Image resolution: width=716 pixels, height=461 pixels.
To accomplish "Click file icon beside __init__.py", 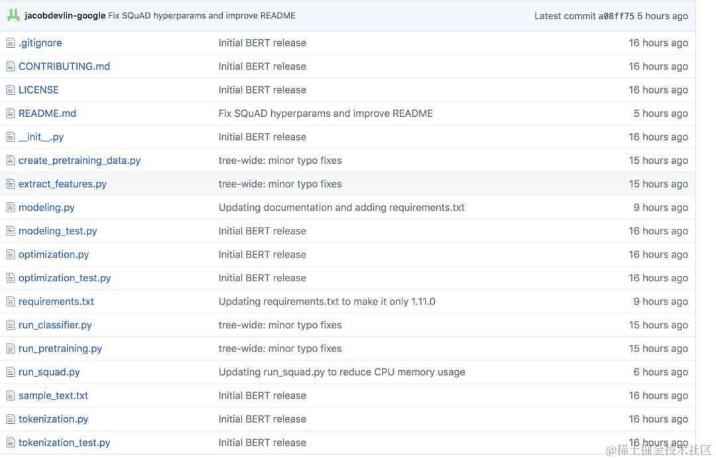I will pyautogui.click(x=11, y=137).
